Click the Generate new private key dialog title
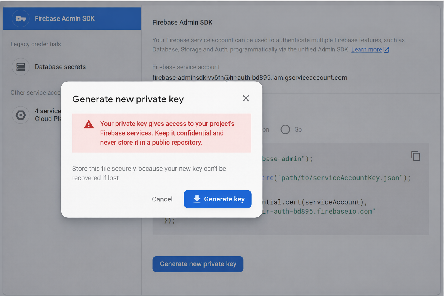 pos(128,99)
